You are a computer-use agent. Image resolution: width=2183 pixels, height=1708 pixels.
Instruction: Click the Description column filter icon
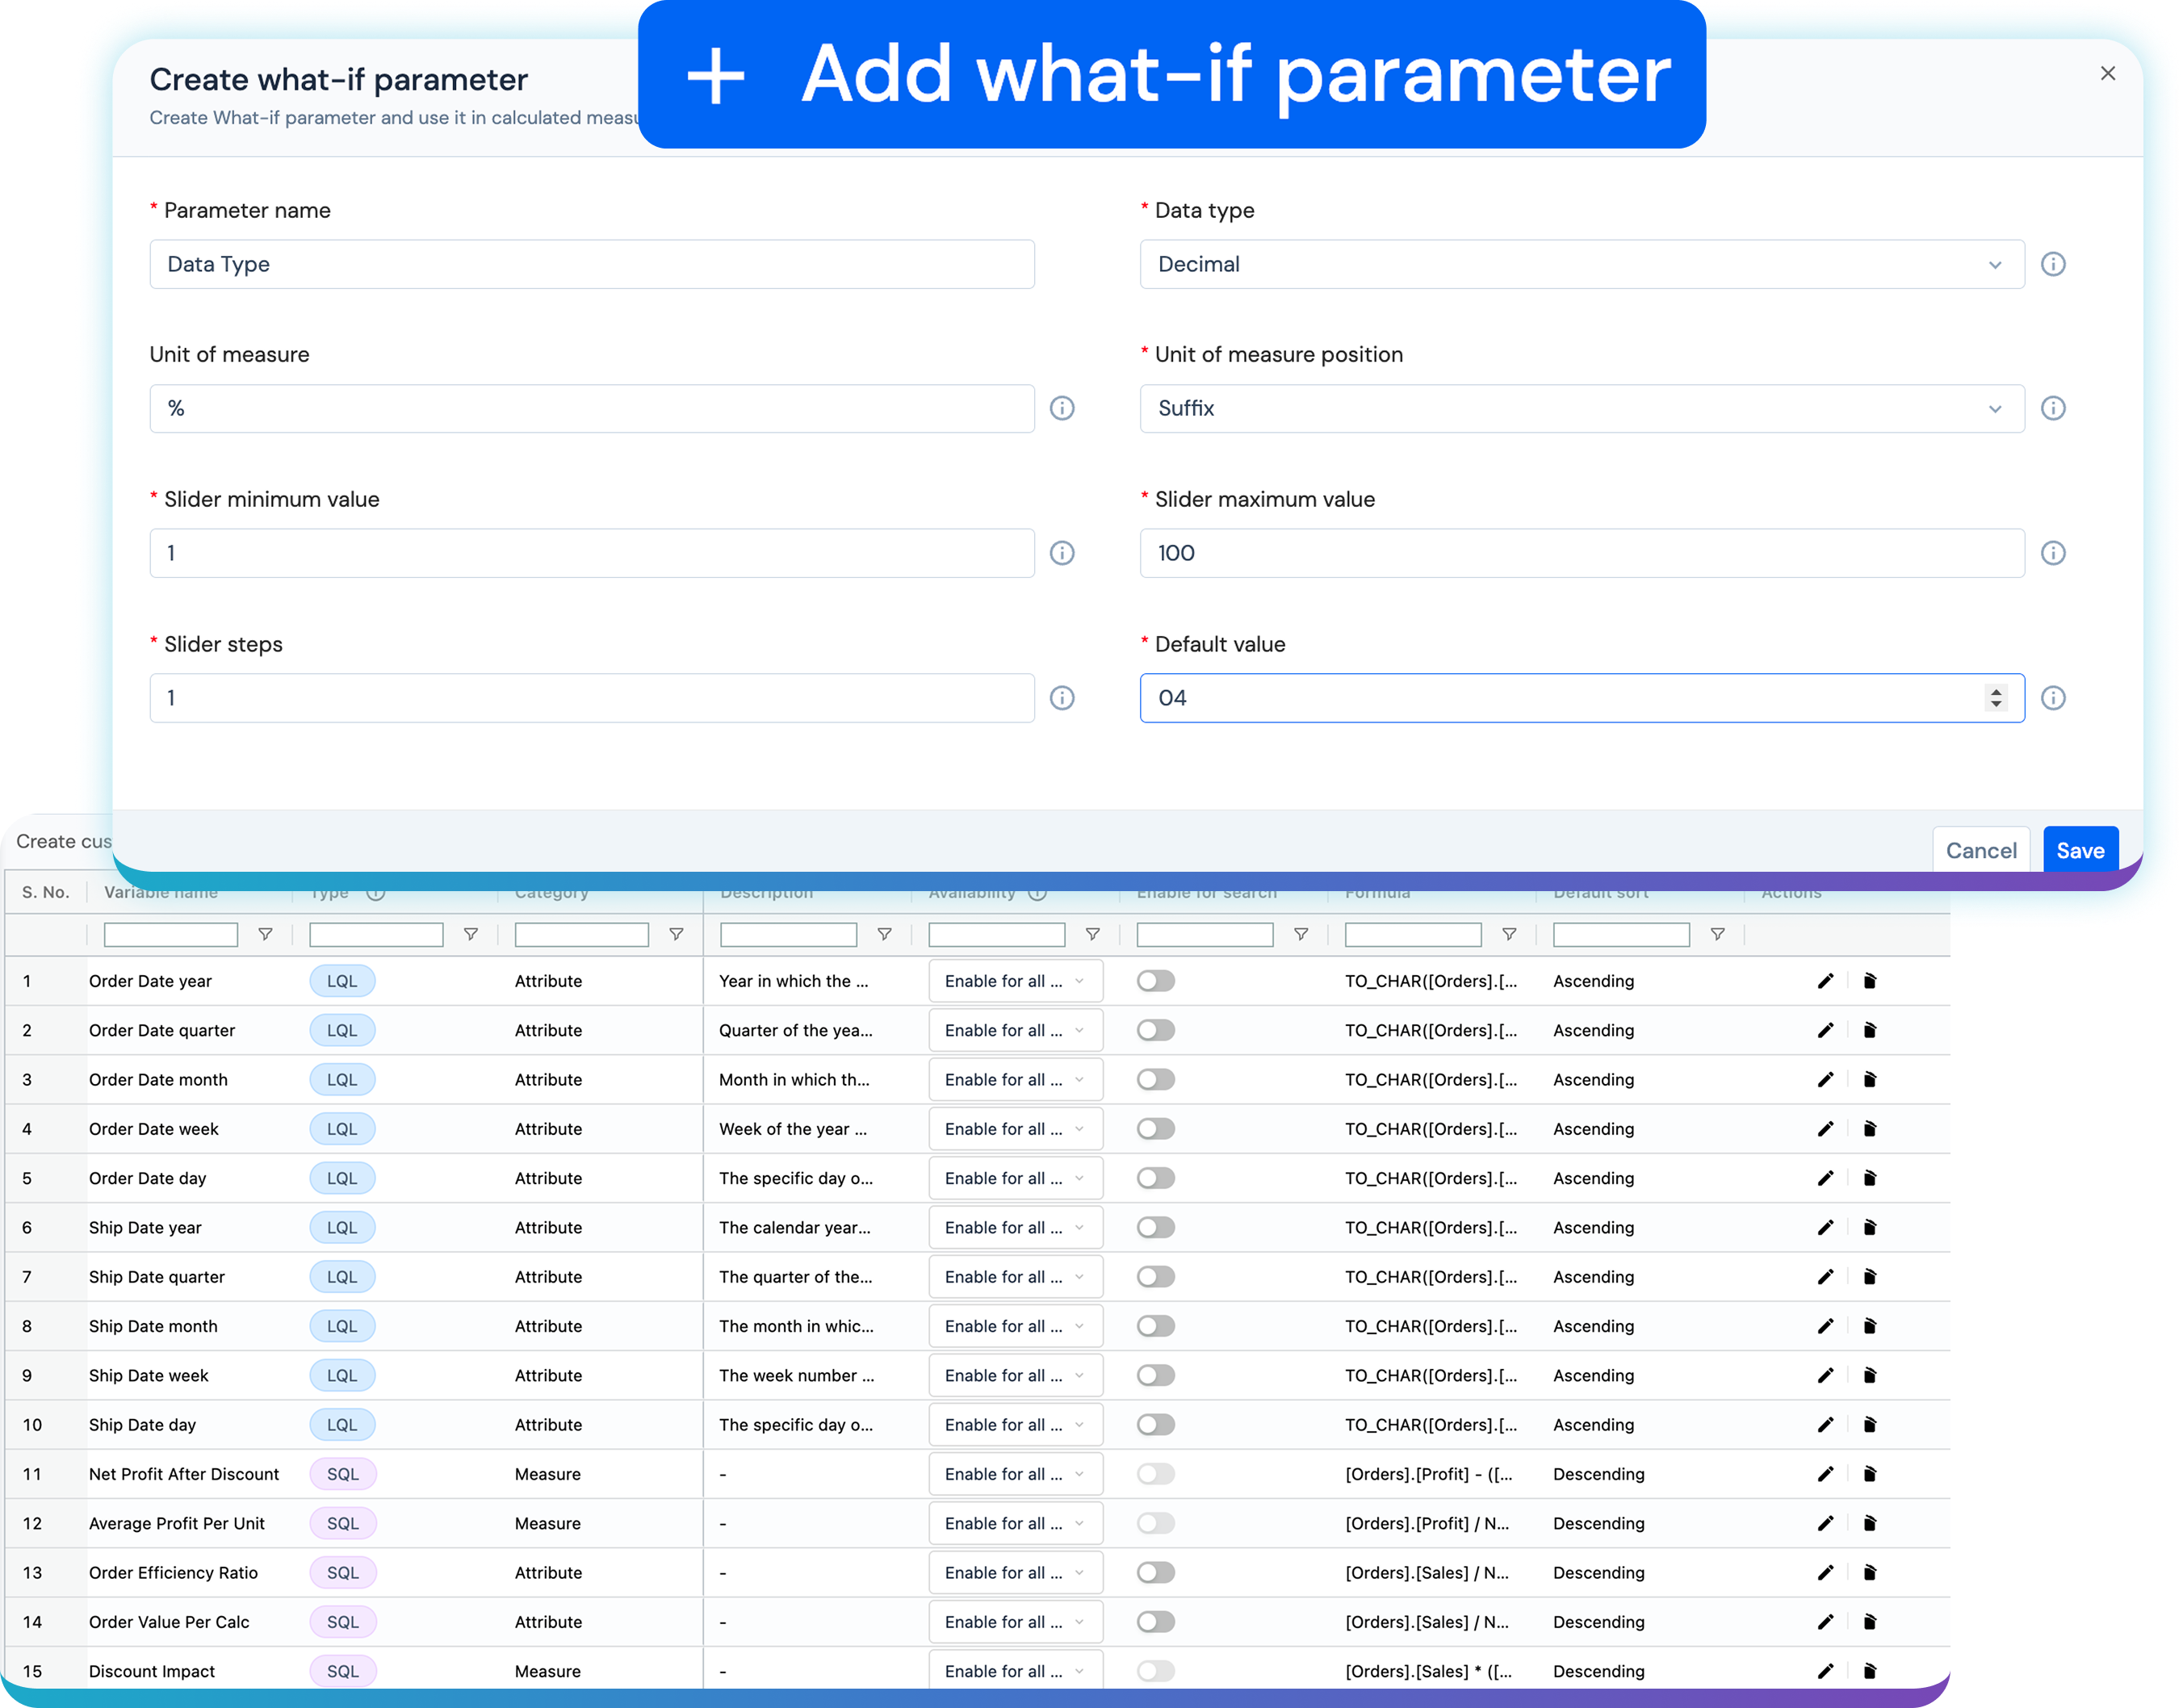point(884,934)
